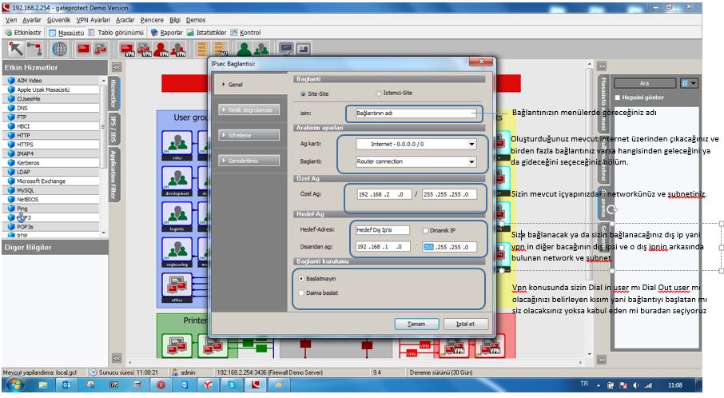Viewport: 724px width, 398px height.
Task: Open the VPN Ayarlari menu
Action: point(93,19)
